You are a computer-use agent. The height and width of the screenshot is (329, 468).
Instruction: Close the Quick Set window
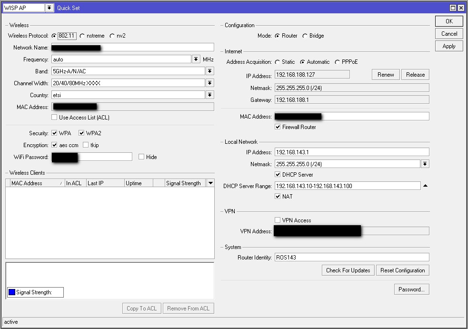[461, 8]
